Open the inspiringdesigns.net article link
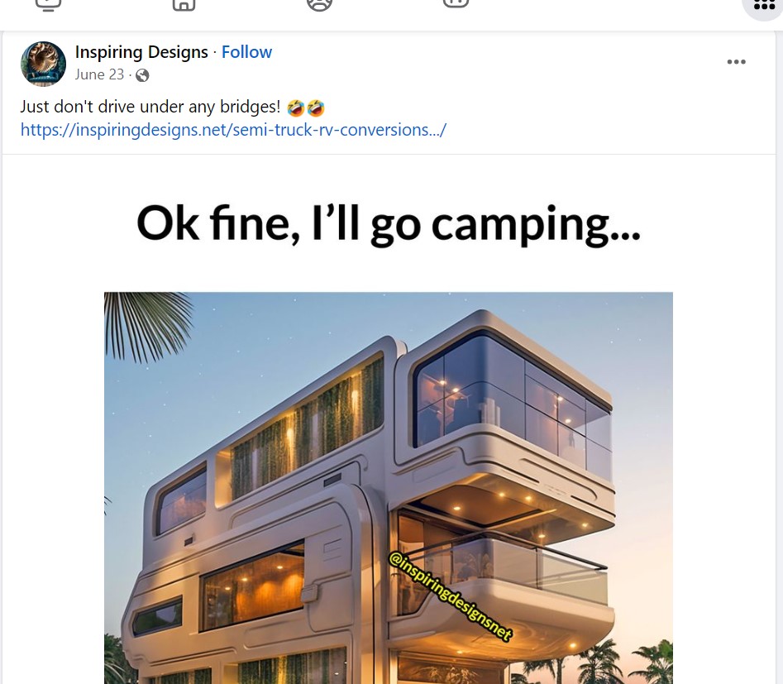Viewport: 783px width, 684px height. click(x=234, y=129)
